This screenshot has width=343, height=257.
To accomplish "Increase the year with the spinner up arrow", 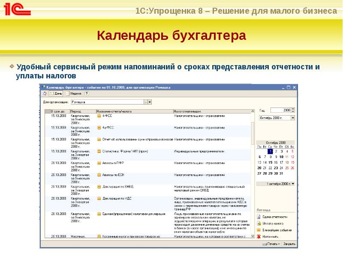I will point(293,109).
